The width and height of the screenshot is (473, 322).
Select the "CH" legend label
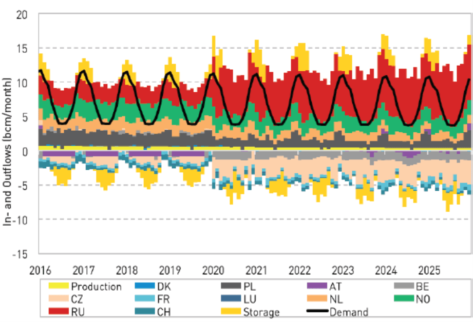coord(164,312)
